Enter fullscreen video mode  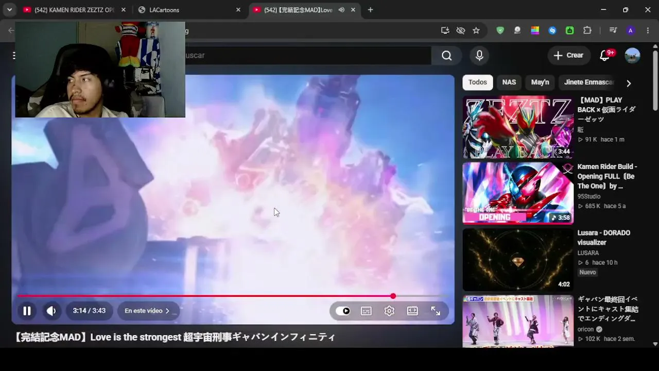pos(436,311)
